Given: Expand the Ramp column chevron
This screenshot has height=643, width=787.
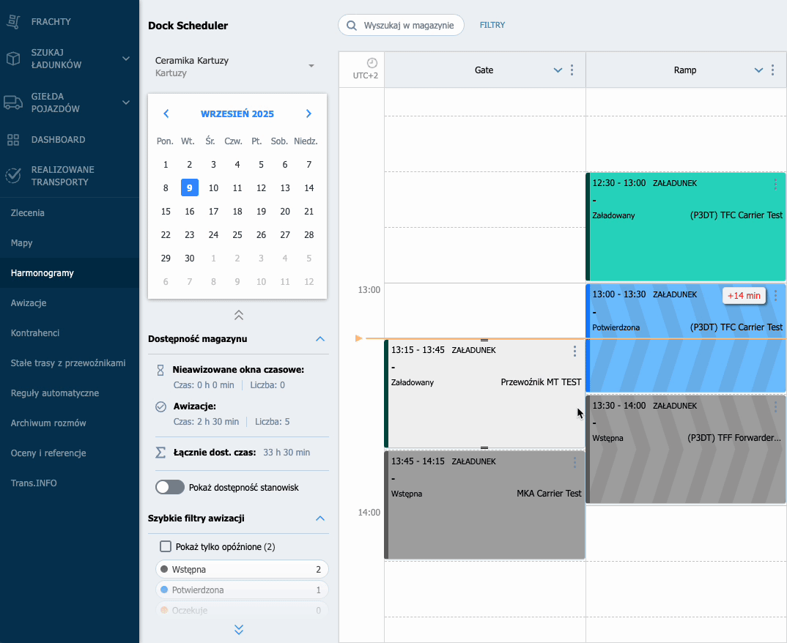Looking at the screenshot, I should (758, 70).
